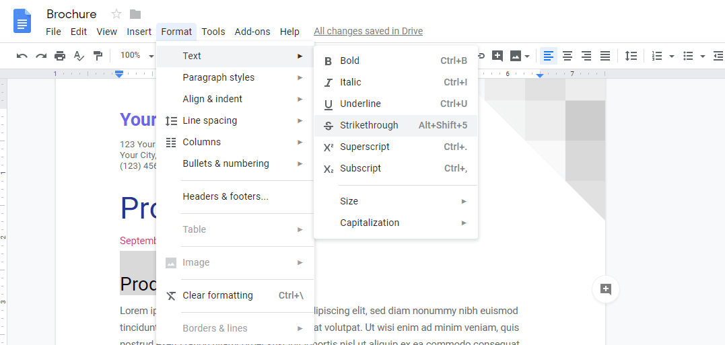The height and width of the screenshot is (345, 725).
Task: Toggle left align in toolbar
Action: click(549, 56)
